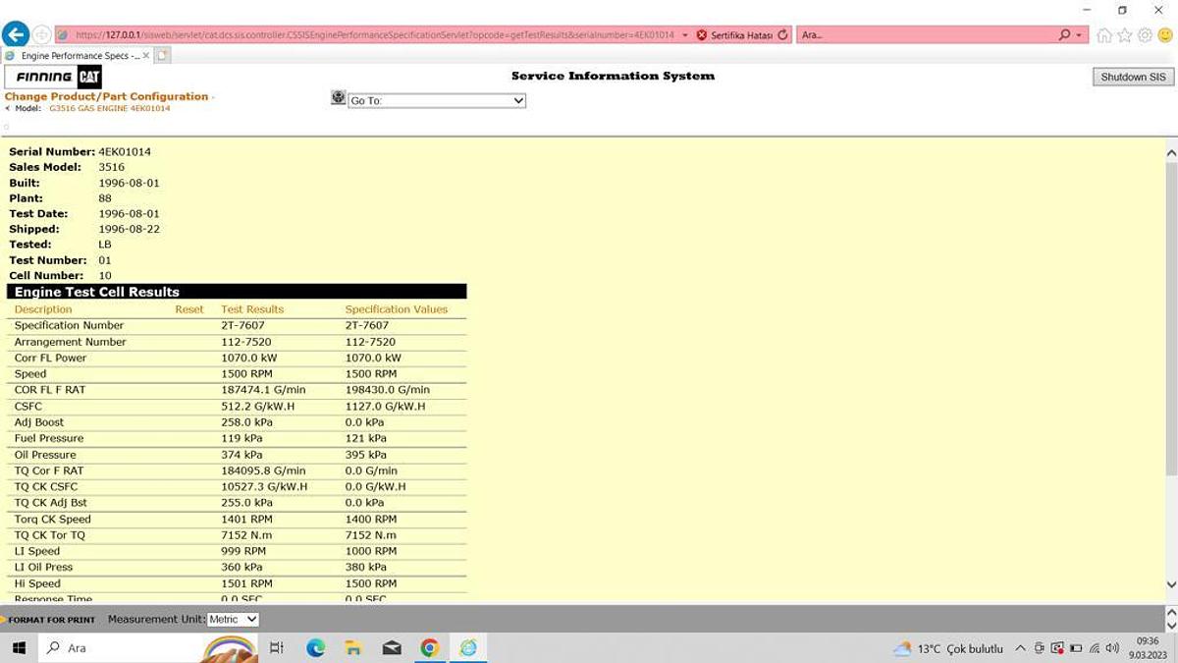
Task: Click the icon beside the Go To dropdown
Action: pyautogui.click(x=339, y=98)
